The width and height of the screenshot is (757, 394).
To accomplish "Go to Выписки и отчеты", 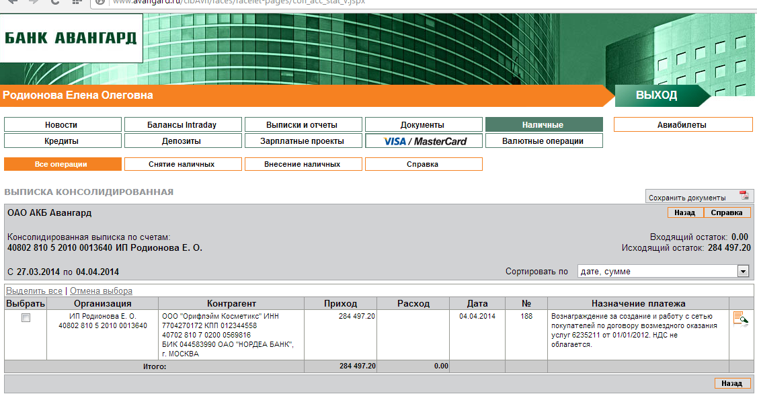I will pos(303,125).
